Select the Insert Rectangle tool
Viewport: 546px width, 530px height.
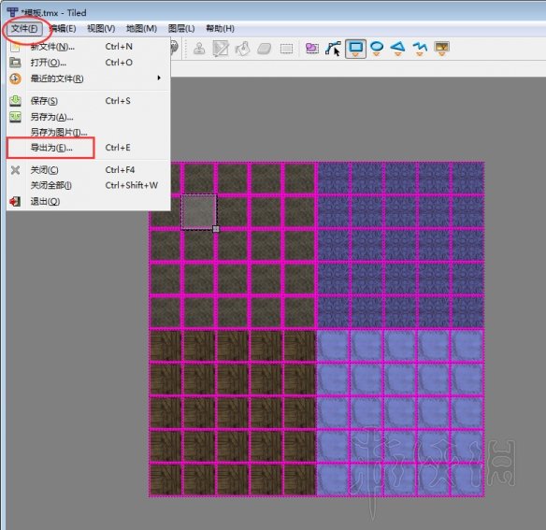[x=355, y=49]
